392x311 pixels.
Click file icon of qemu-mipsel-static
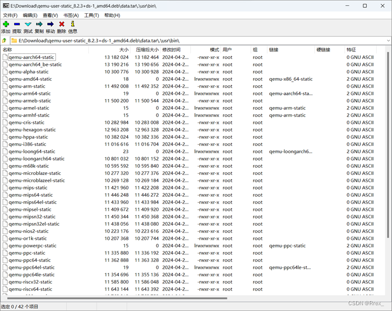[5, 210]
